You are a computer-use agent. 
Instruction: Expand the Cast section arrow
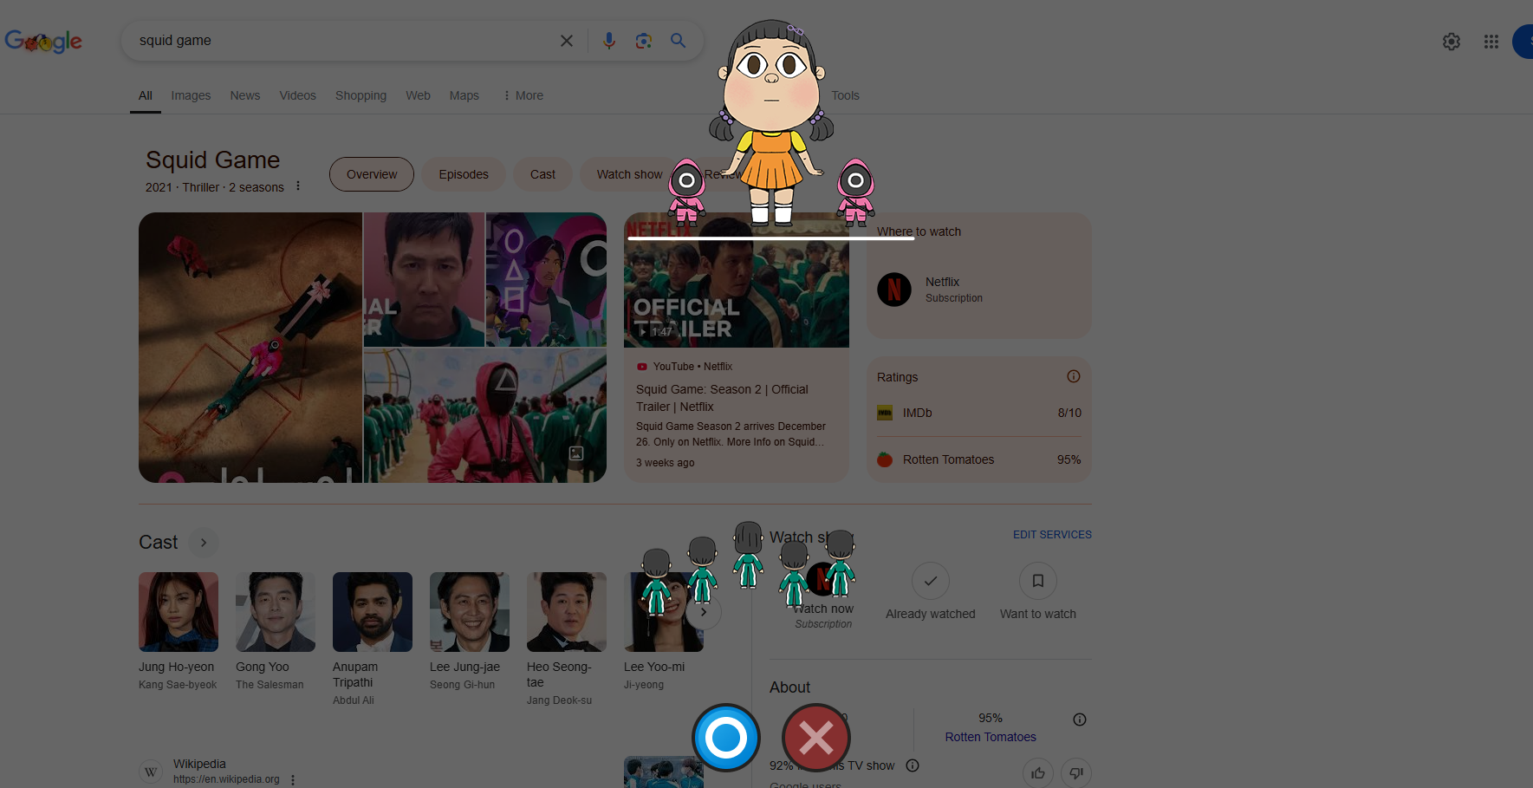204,543
